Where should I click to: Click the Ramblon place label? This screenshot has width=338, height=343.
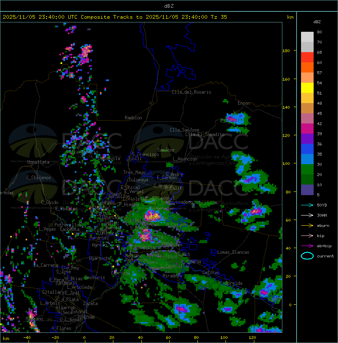tap(133, 118)
